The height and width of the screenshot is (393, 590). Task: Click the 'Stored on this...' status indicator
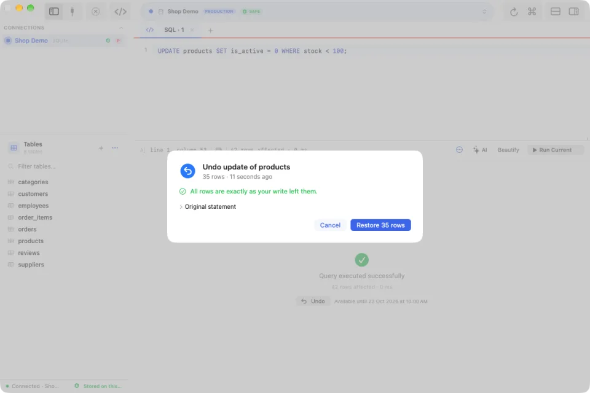point(98,386)
